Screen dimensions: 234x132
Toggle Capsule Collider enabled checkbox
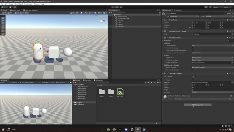click(167, 73)
